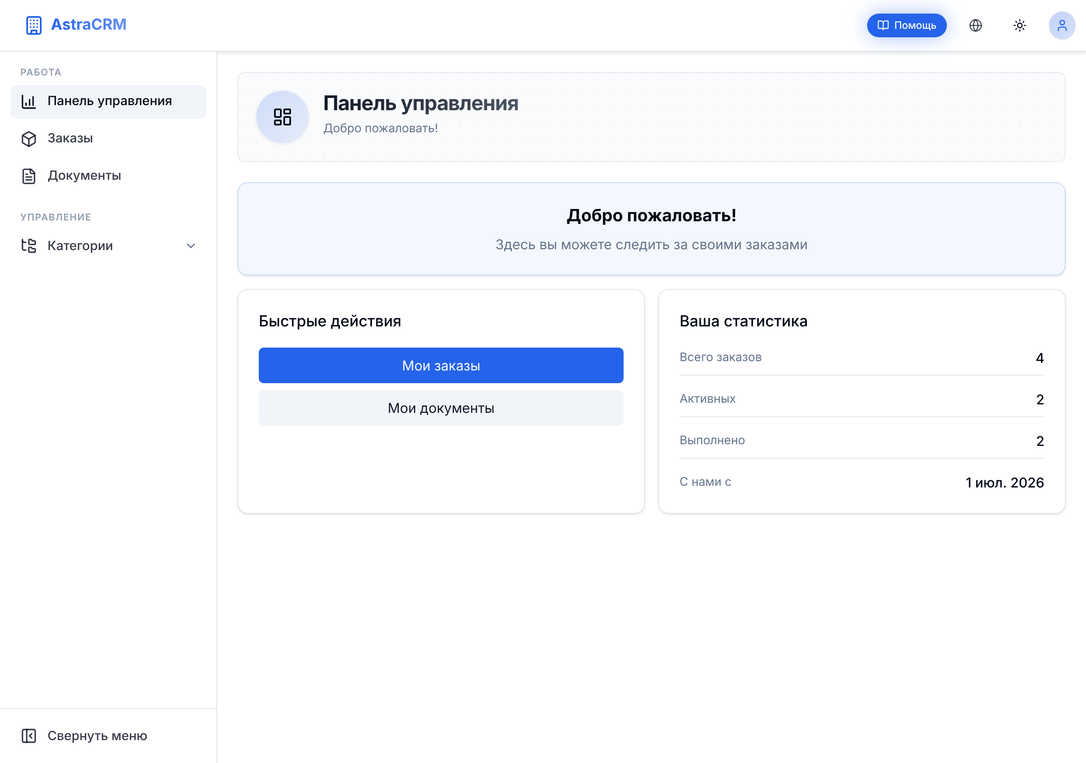Image resolution: width=1086 pixels, height=763 pixels.
Task: Click the Помощь button
Action: tap(906, 25)
